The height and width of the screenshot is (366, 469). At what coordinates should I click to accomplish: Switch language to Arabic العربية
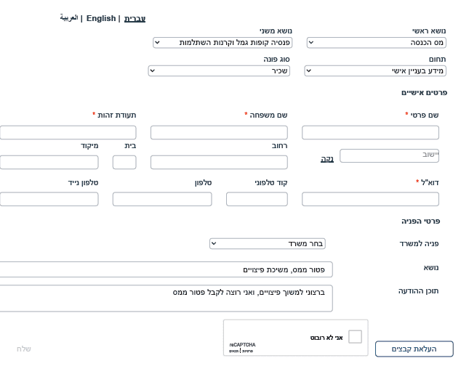[69, 18]
